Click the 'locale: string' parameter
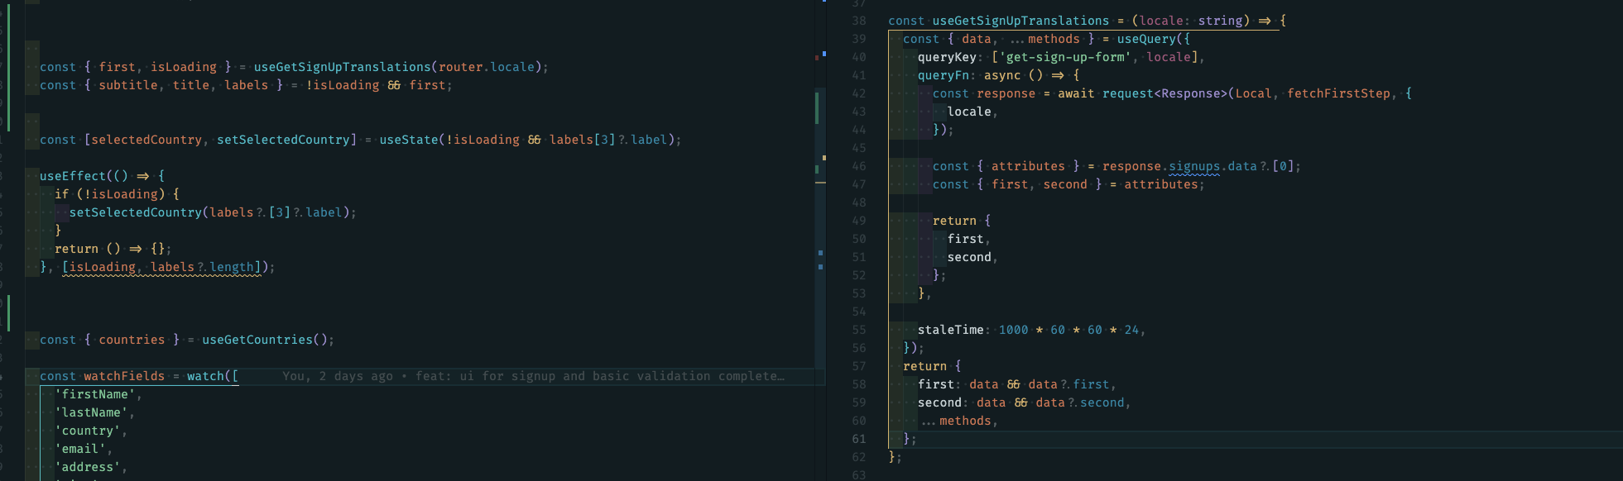Viewport: 1623px width, 481px height. pyautogui.click(x=1191, y=21)
